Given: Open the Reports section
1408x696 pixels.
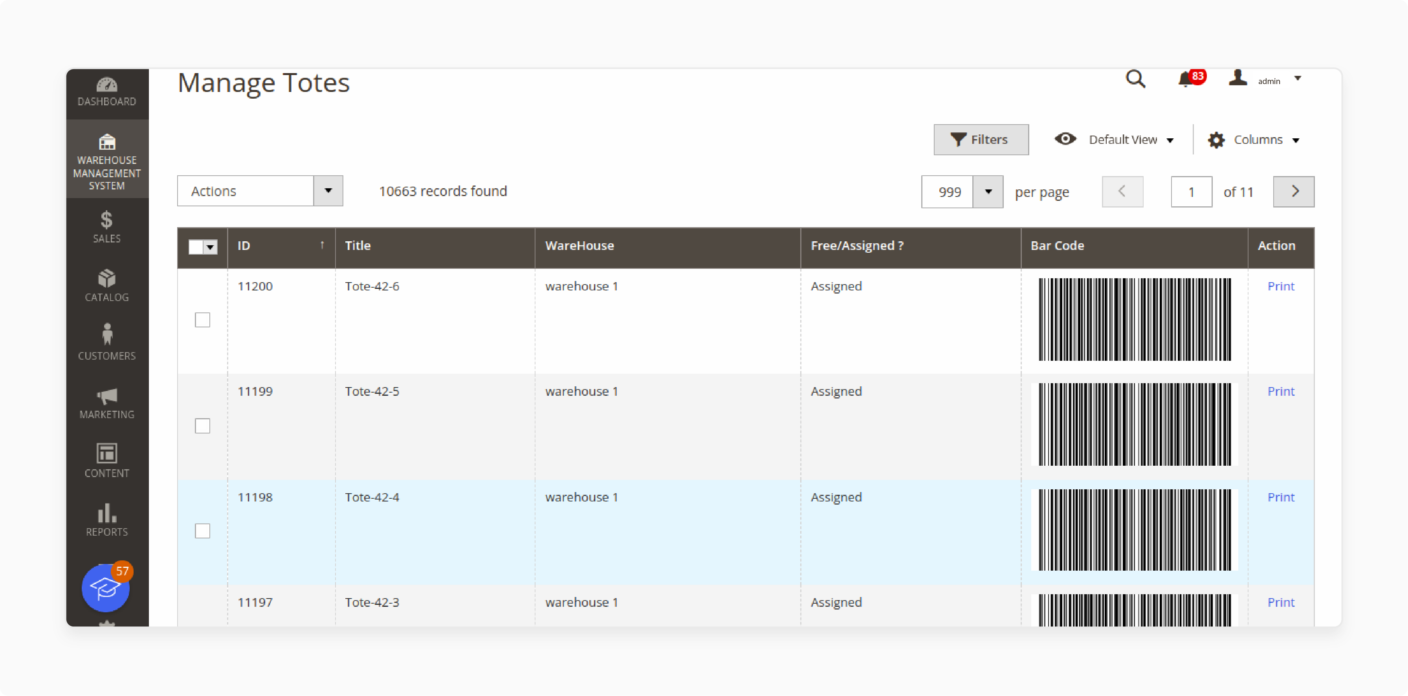Looking at the screenshot, I should [x=107, y=520].
